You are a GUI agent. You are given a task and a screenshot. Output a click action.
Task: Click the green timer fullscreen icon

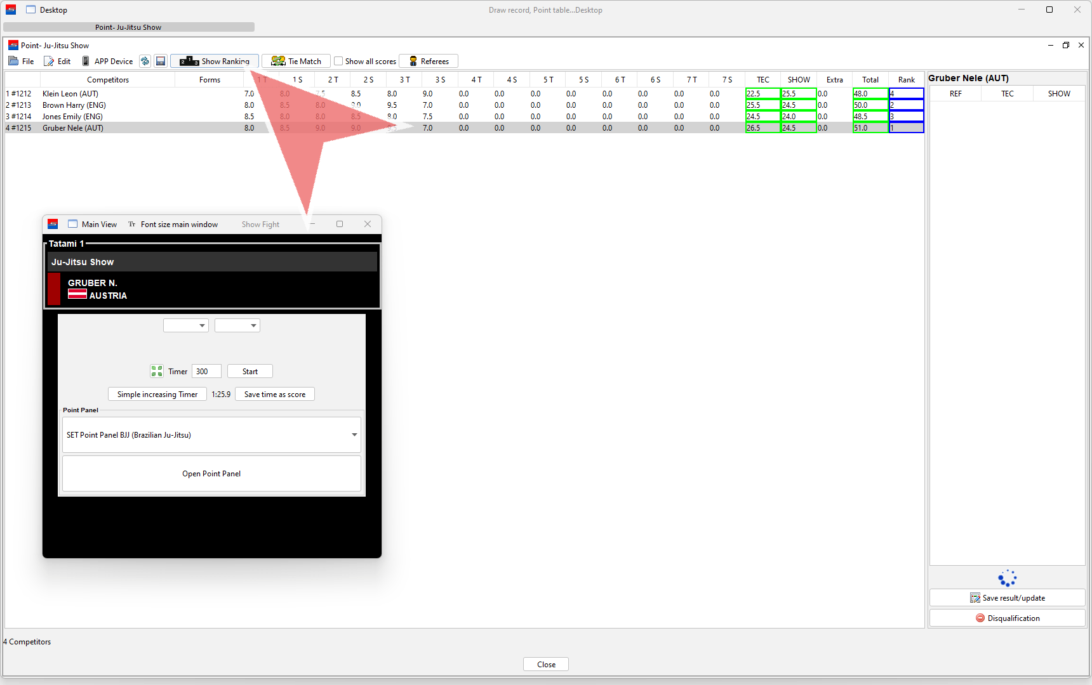point(157,372)
